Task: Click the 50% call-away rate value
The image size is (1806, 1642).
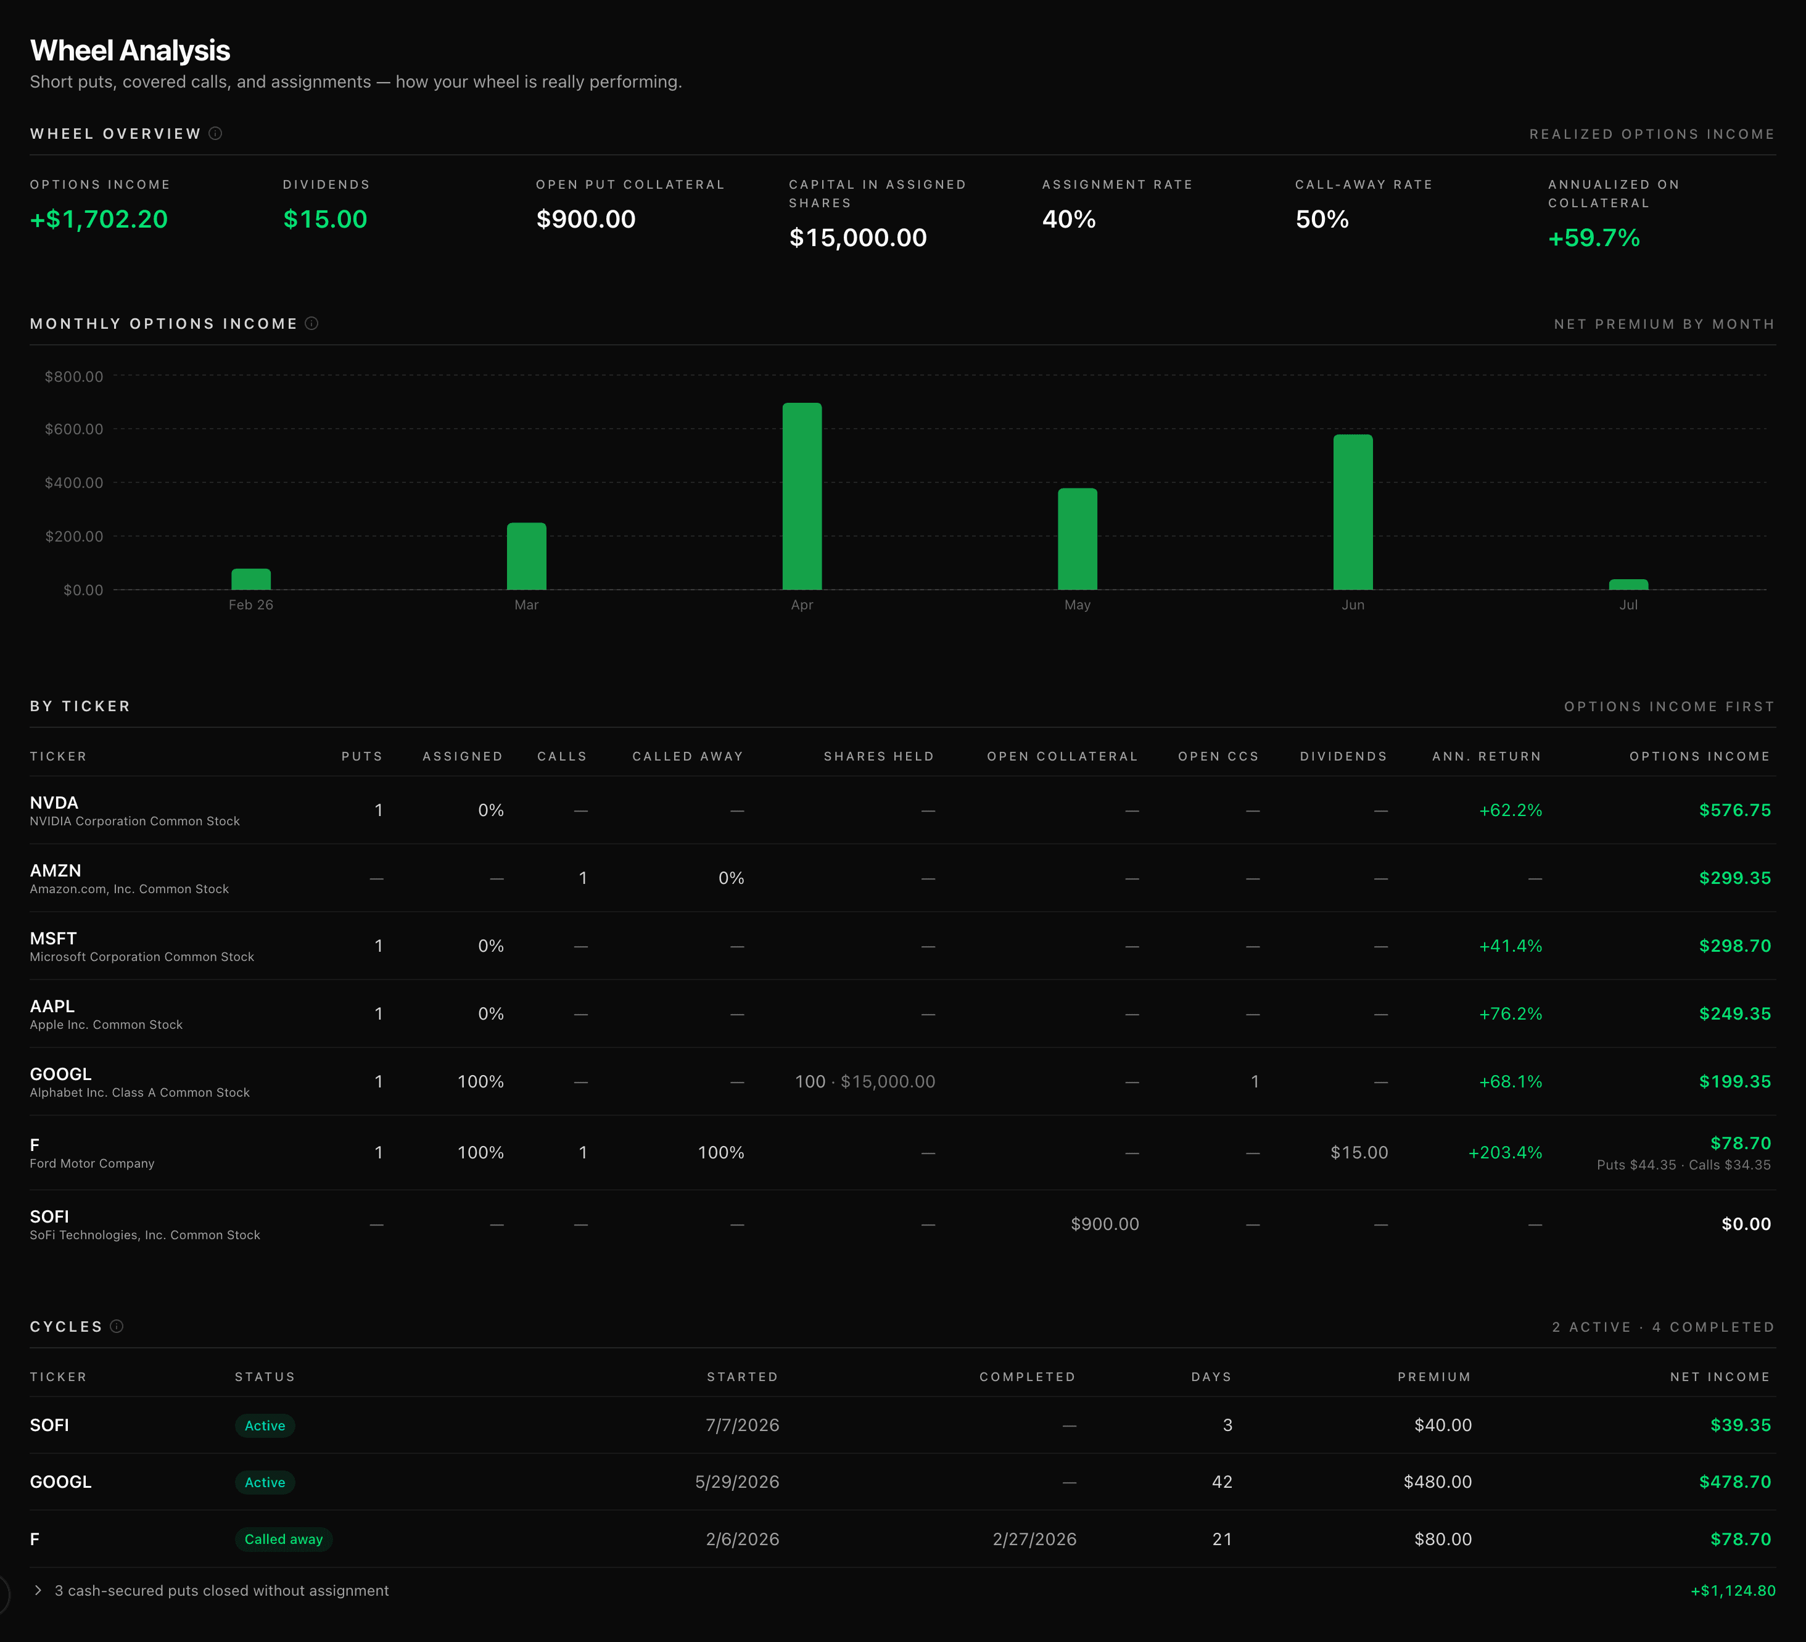Action: 1322,220
